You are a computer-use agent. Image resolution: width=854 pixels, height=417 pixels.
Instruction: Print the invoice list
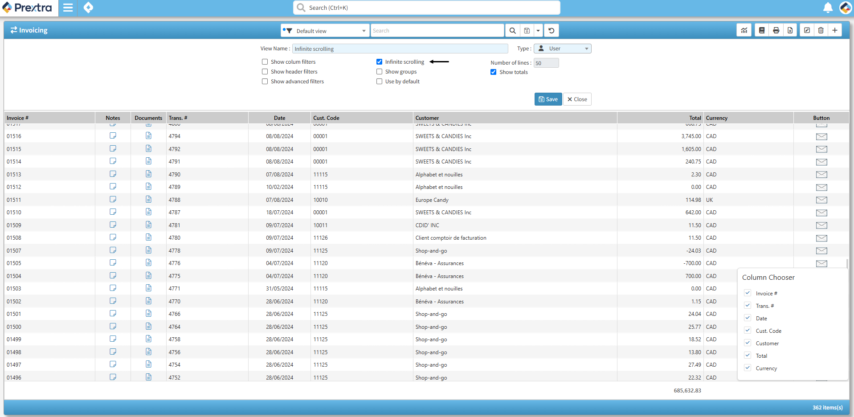click(776, 30)
